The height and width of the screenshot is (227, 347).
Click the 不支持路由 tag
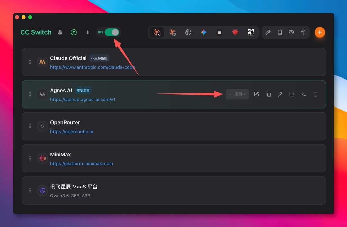99,58
